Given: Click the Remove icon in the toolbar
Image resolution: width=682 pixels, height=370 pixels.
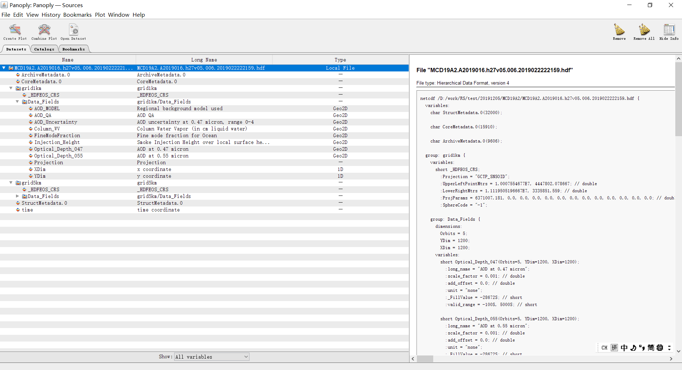Looking at the screenshot, I should (x=619, y=32).
